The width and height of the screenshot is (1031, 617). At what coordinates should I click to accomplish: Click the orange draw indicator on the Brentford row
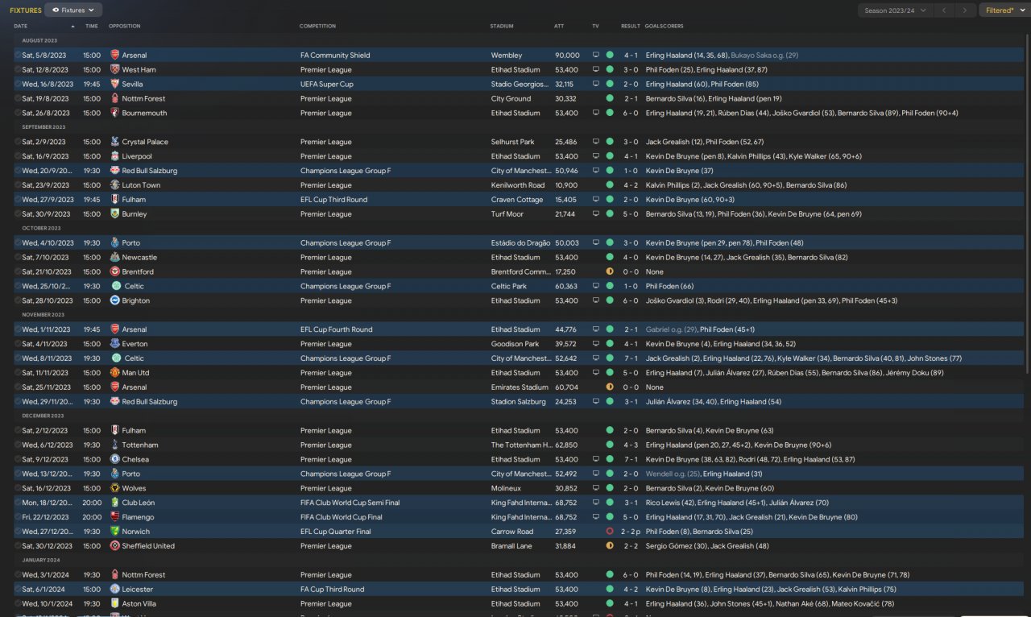(x=610, y=272)
